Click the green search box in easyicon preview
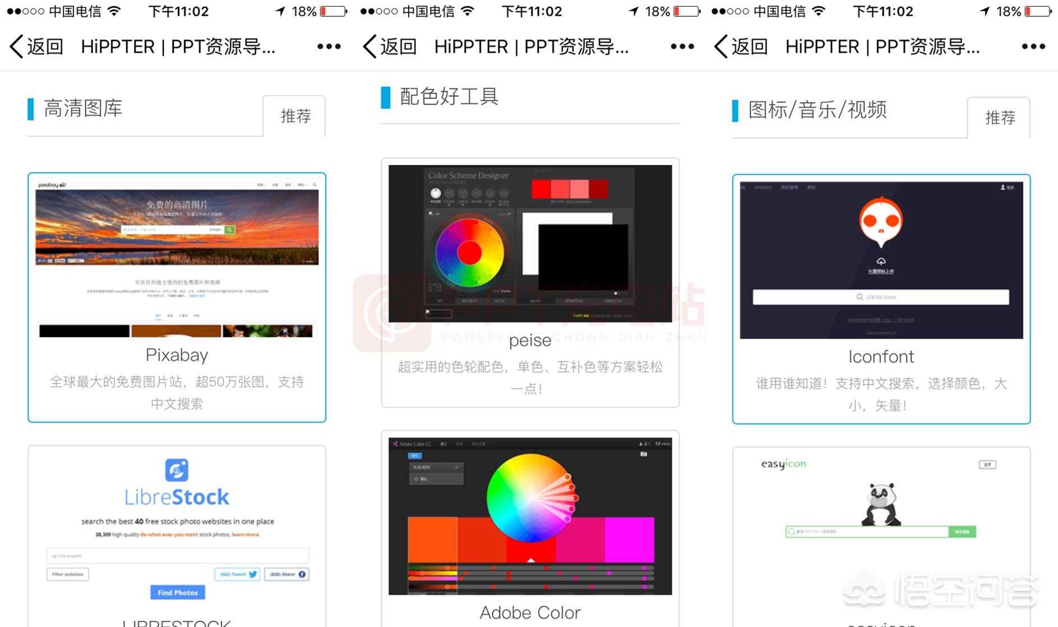This screenshot has width=1058, height=627. click(881, 531)
